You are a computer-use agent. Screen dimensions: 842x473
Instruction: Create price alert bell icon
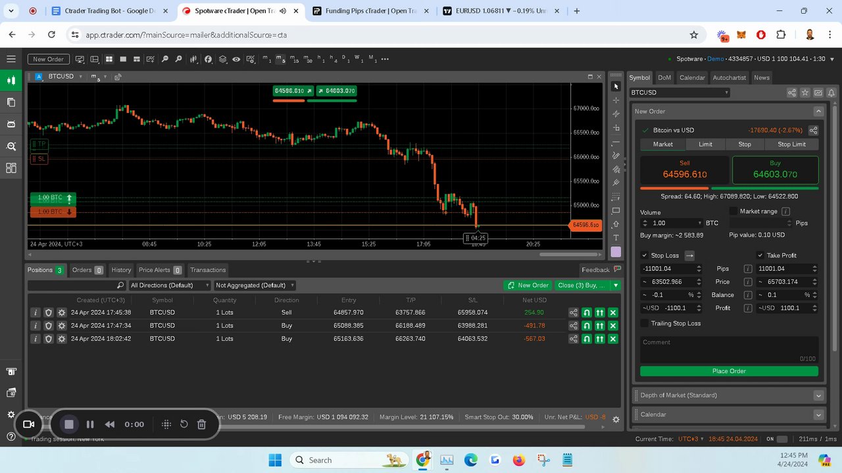(x=831, y=93)
